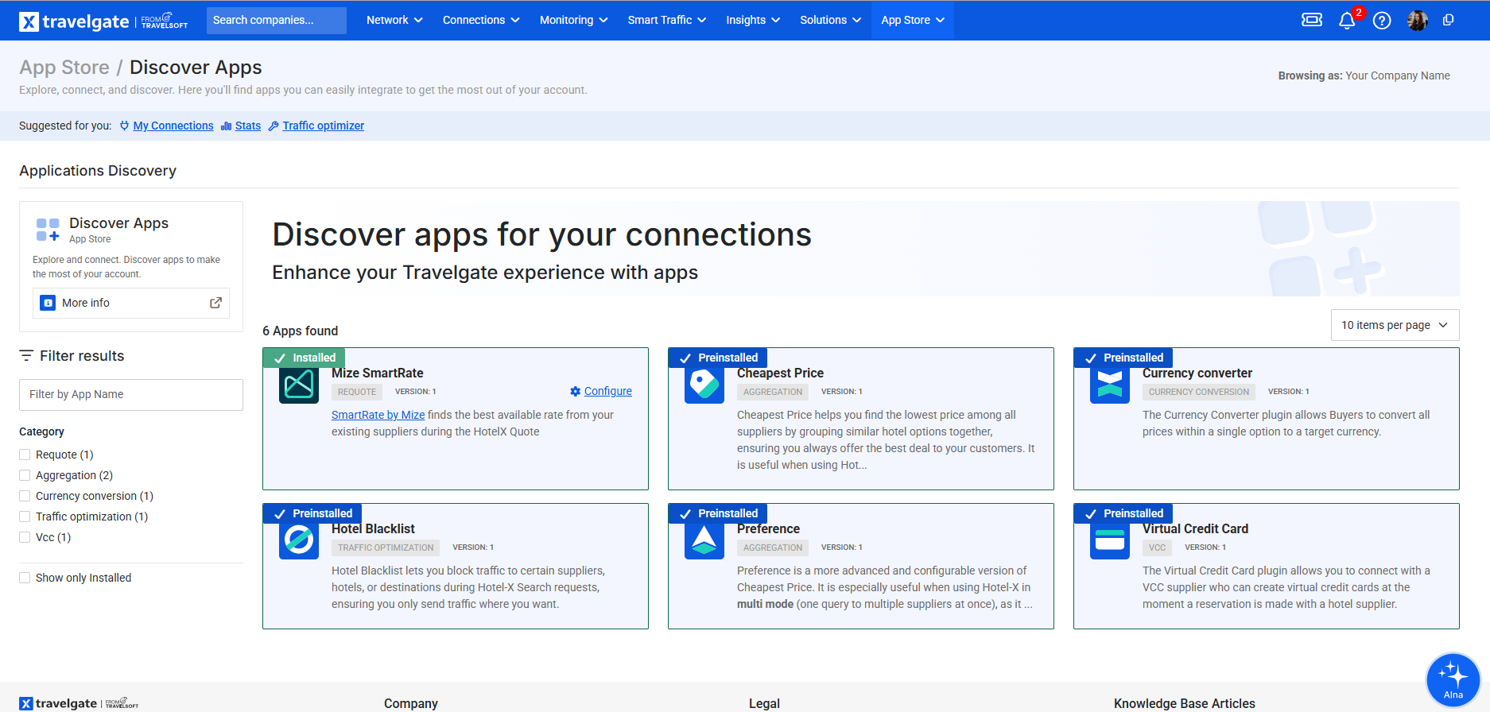This screenshot has width=1490, height=712.
Task: Click the wrench icon beside Traffic optimizer
Action: point(274,126)
